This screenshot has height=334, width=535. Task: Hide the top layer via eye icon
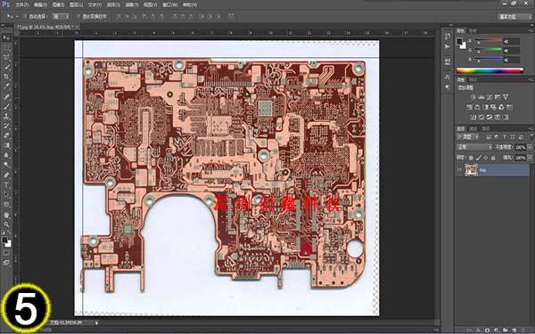click(x=459, y=170)
